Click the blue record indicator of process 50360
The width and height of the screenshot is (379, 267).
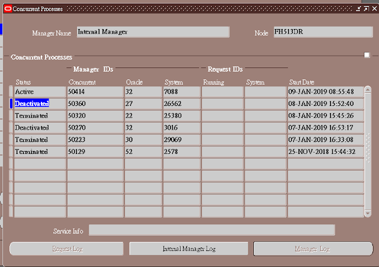point(11,104)
